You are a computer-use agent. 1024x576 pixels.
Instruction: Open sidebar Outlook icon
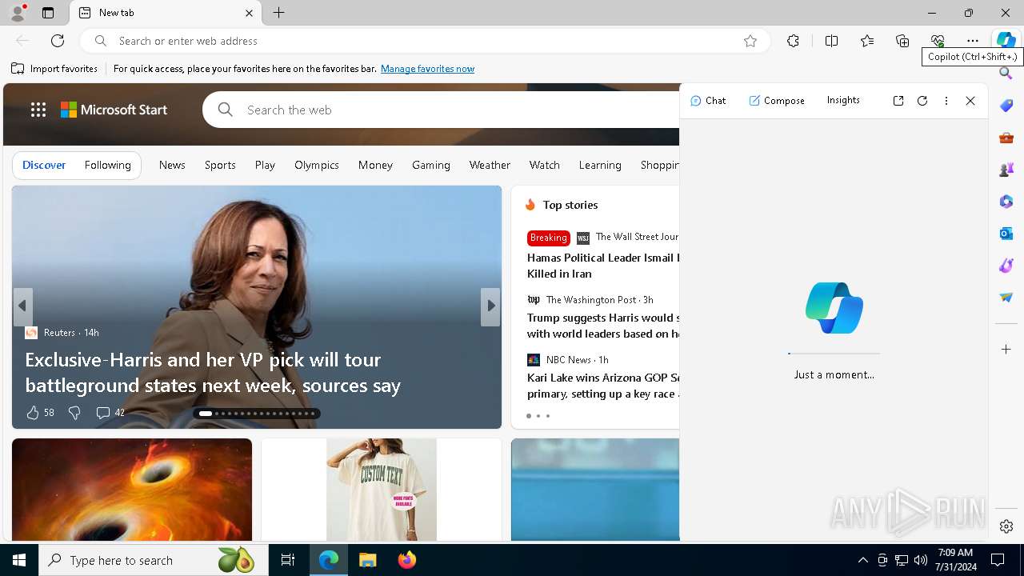1006,234
